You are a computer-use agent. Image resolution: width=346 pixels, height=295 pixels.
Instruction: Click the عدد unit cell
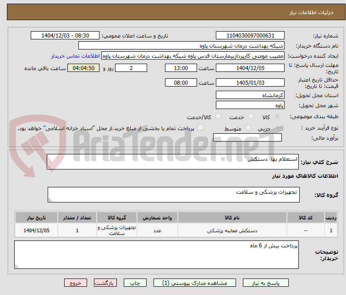(x=157, y=230)
